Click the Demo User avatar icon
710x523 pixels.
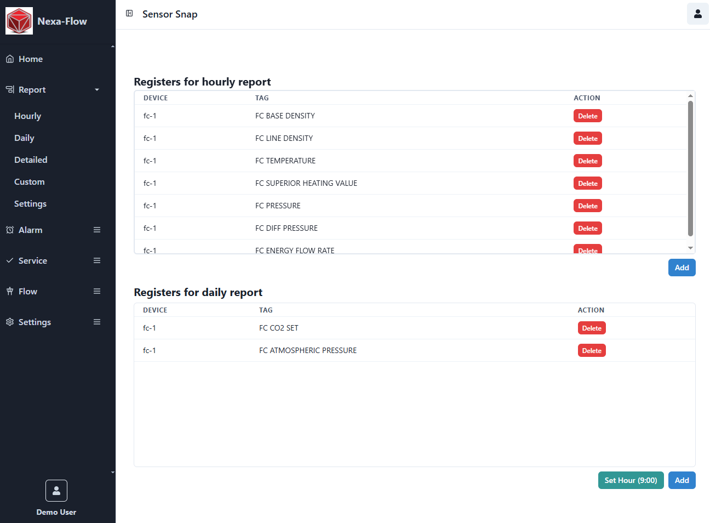56,491
